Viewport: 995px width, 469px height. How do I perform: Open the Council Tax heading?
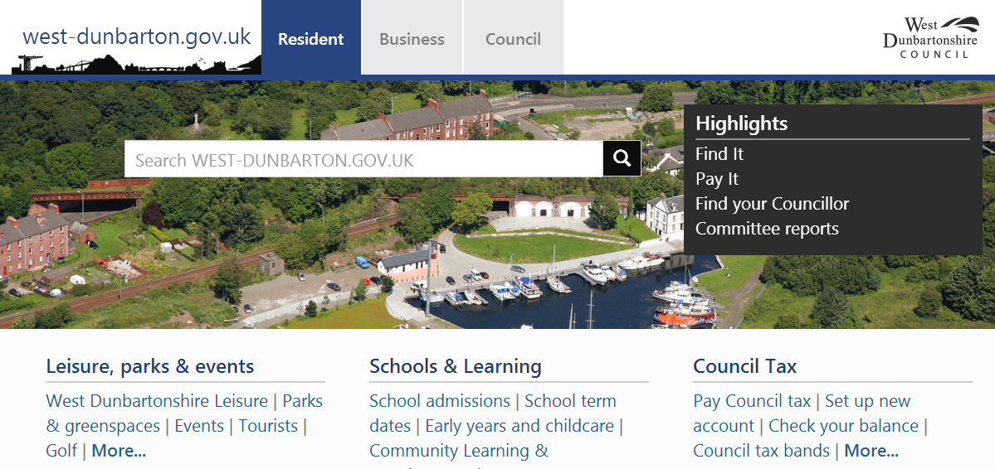745,366
